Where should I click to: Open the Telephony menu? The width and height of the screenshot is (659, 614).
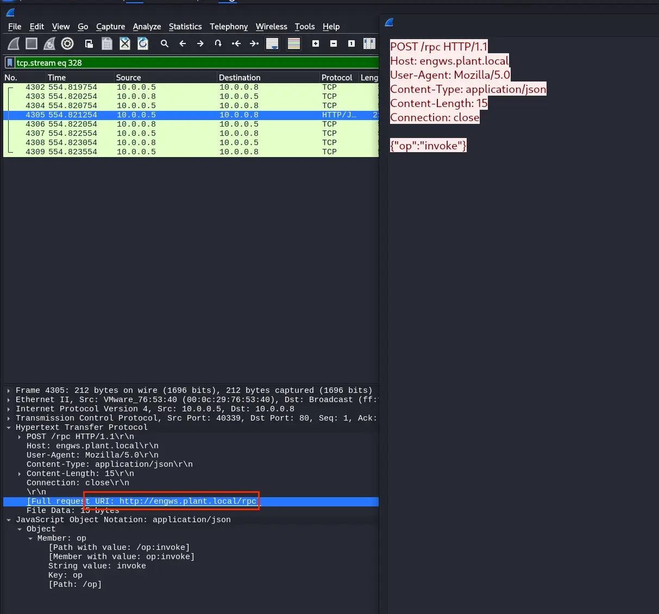[229, 27]
